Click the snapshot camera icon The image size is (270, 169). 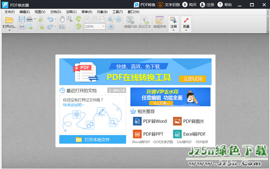pyautogui.click(x=62, y=27)
